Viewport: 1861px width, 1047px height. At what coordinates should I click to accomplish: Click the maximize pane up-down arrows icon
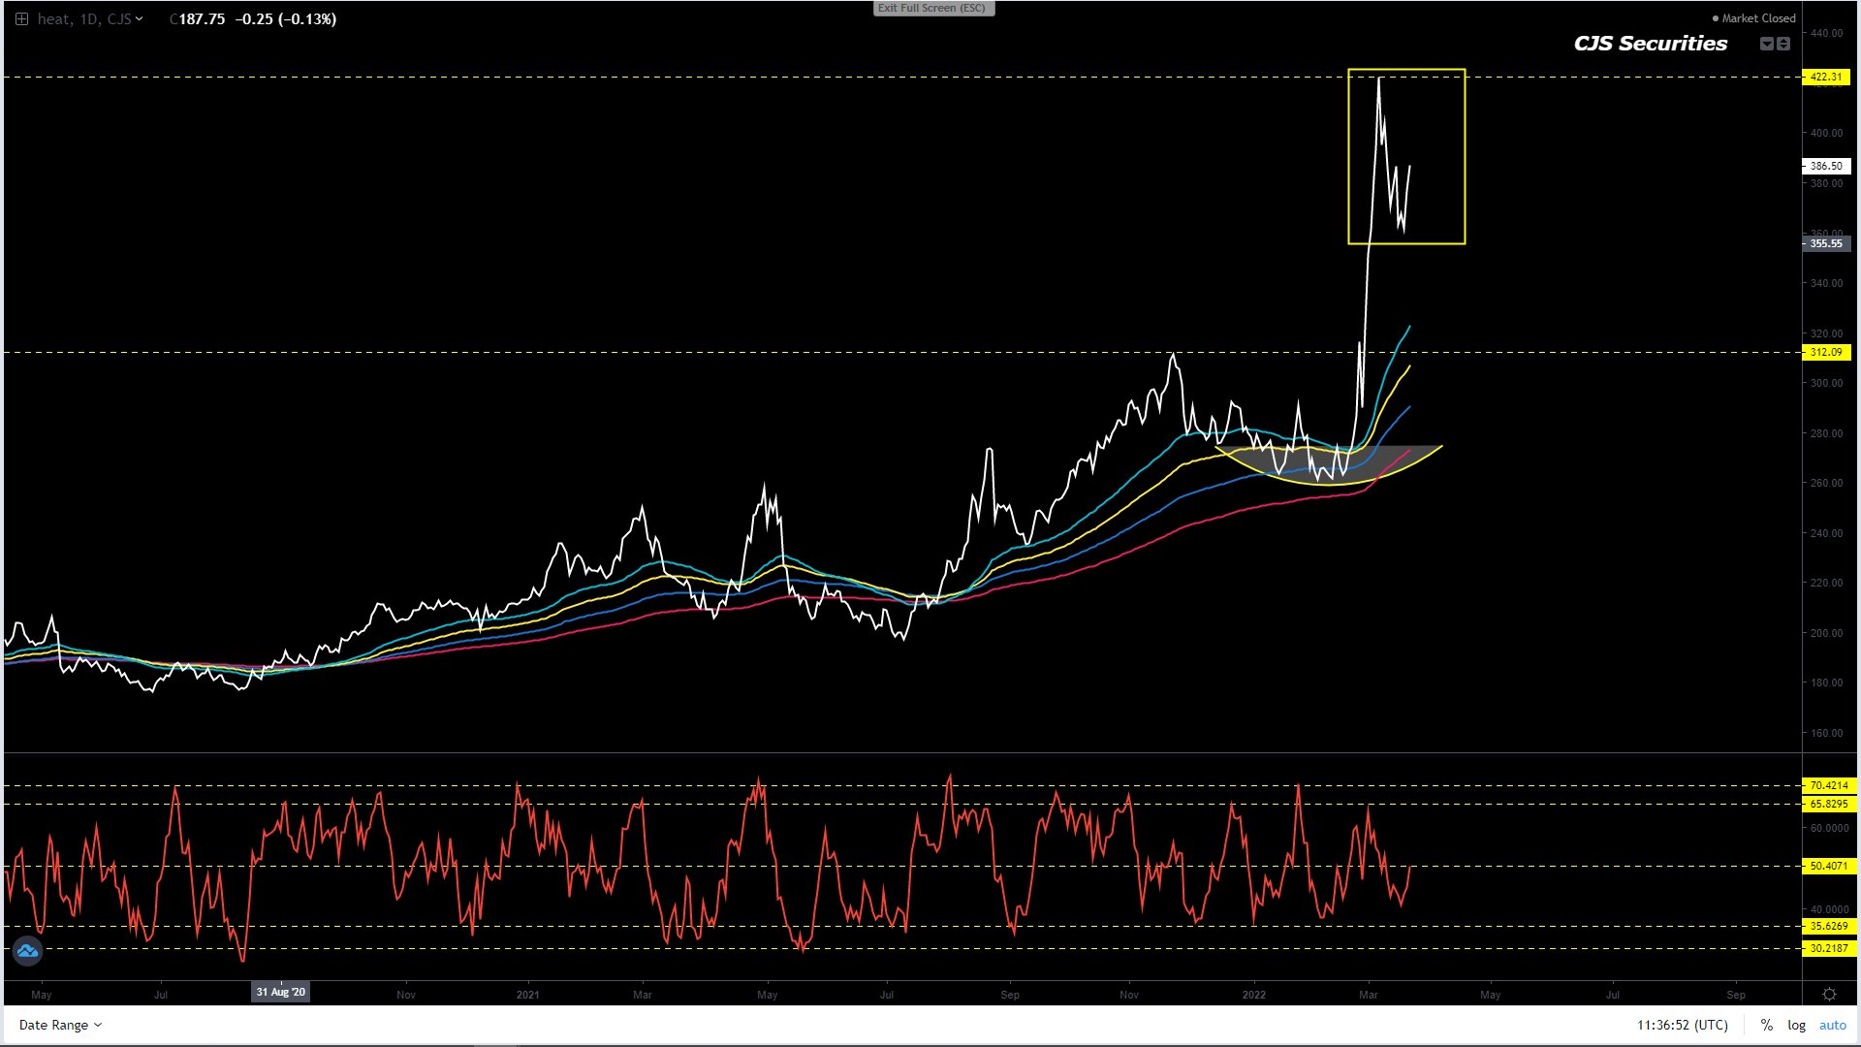coord(1783,44)
